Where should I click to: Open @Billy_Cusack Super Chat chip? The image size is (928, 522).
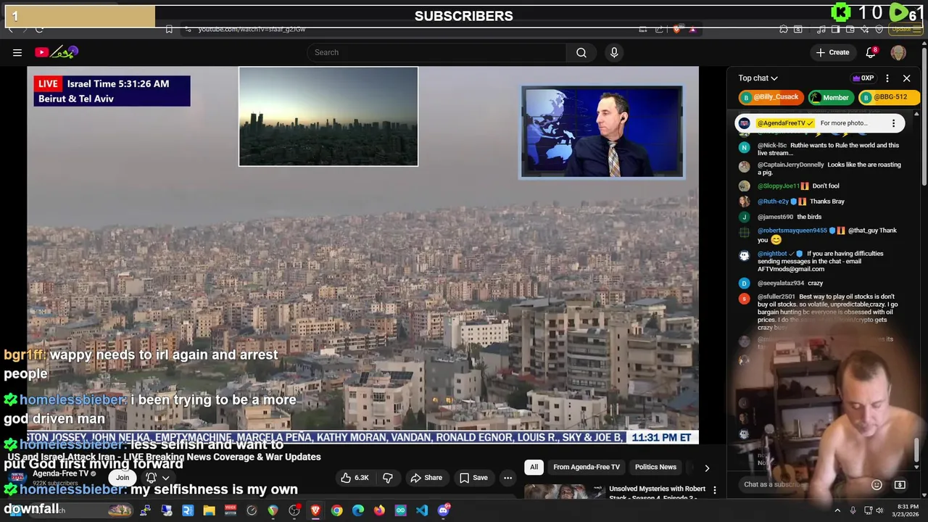tap(770, 97)
